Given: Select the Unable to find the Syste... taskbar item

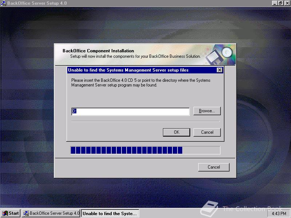Looking at the screenshot, I should [x=110, y=214].
